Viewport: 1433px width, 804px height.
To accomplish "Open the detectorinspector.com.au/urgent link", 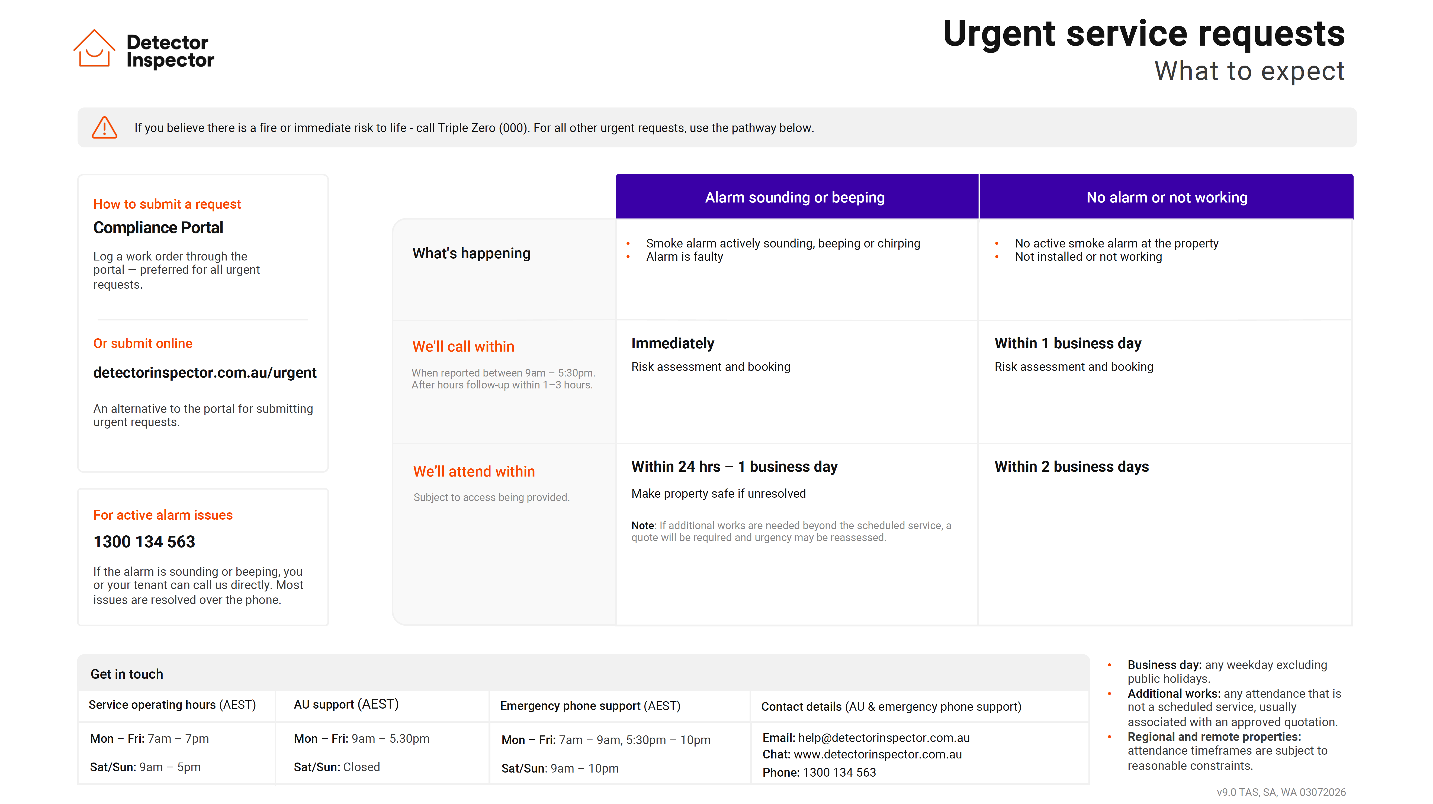I will click(x=205, y=372).
